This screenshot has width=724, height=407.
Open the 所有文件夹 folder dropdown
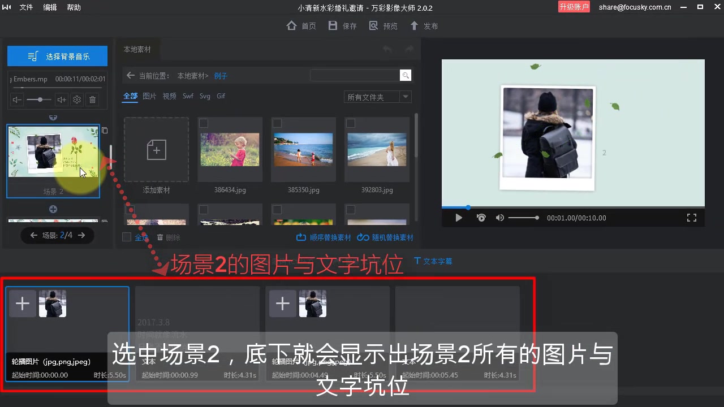tap(377, 97)
